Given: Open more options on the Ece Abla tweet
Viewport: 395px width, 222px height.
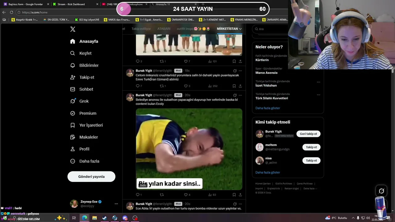Looking at the screenshot, I should pos(240,204).
